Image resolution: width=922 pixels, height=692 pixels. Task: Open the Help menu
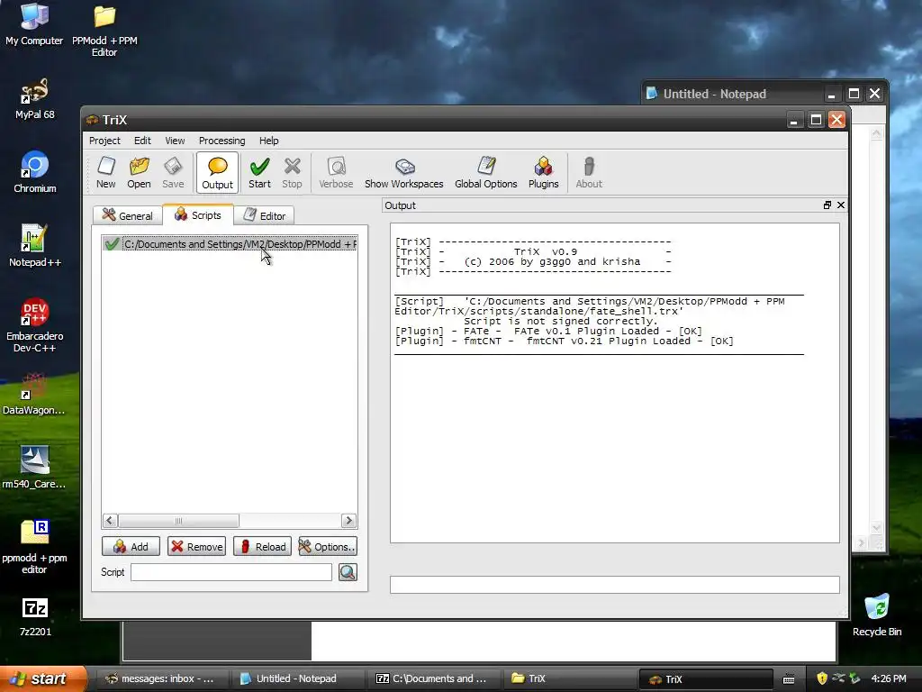pyautogui.click(x=268, y=141)
